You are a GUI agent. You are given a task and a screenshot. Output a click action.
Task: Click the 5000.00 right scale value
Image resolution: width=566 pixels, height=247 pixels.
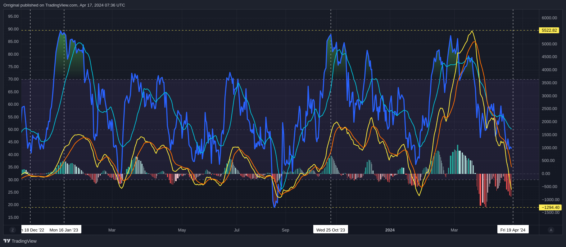pos(549,44)
